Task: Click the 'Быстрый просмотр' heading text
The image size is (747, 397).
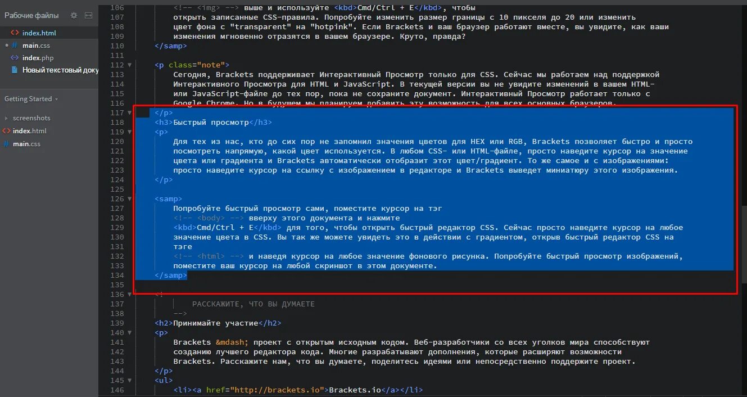Action: pyautogui.click(x=211, y=123)
